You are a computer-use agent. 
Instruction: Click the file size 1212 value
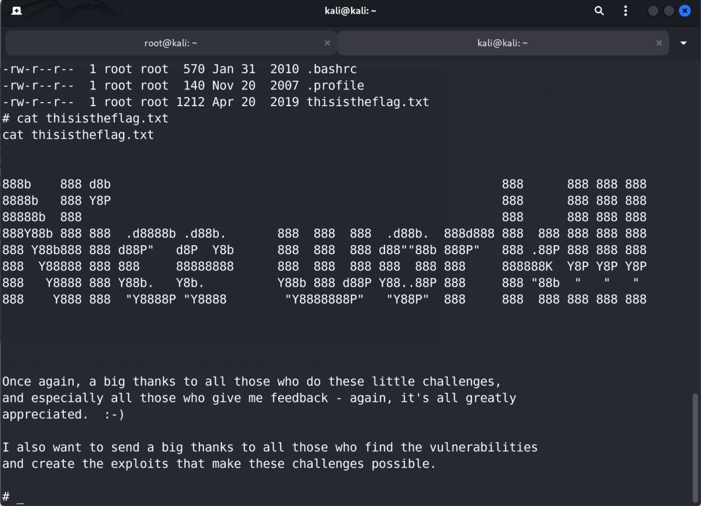tap(190, 102)
